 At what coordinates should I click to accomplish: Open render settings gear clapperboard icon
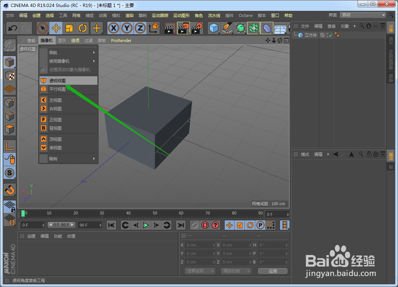tap(197, 28)
